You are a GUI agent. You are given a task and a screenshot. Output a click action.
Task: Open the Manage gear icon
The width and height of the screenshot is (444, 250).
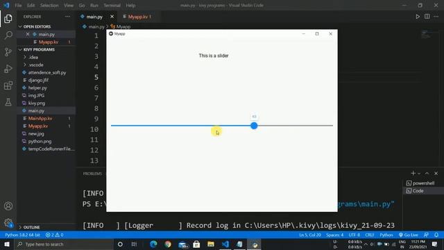[x=8, y=223]
